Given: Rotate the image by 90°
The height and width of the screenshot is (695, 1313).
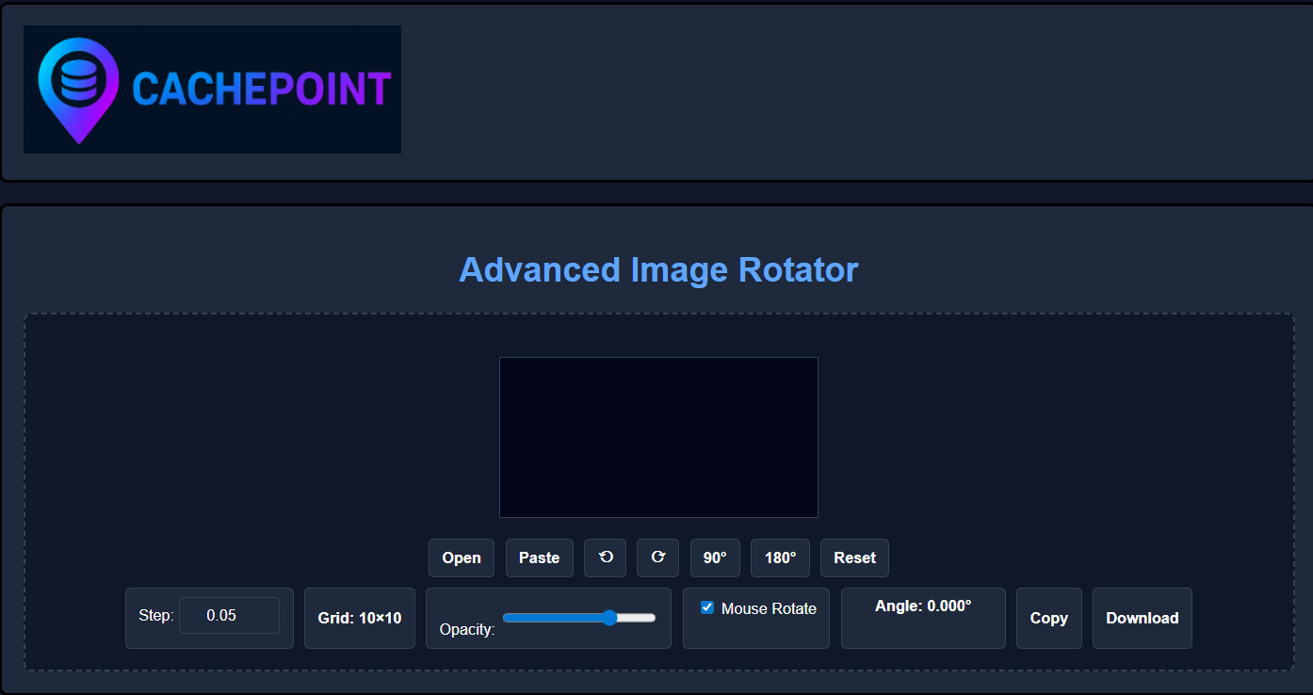Looking at the screenshot, I should click(x=715, y=558).
